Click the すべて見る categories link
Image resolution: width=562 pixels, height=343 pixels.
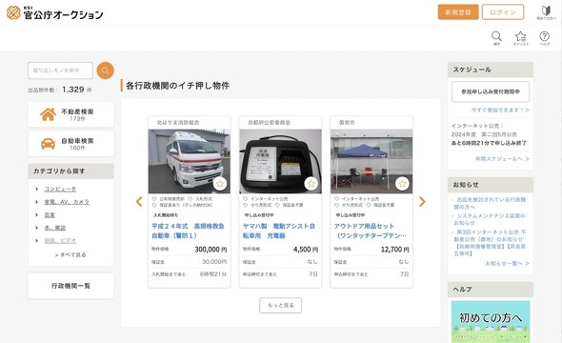pyautogui.click(x=70, y=254)
